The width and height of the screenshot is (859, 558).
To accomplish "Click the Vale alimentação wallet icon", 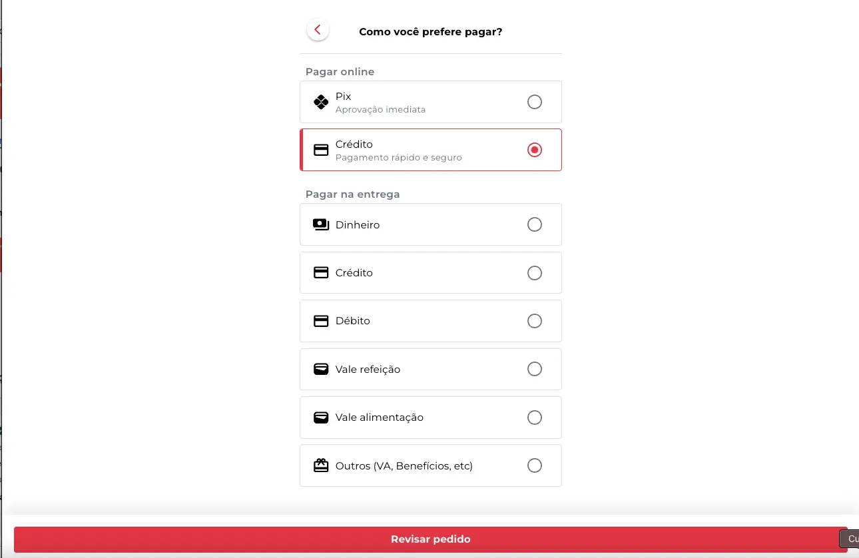I will click(321, 418).
